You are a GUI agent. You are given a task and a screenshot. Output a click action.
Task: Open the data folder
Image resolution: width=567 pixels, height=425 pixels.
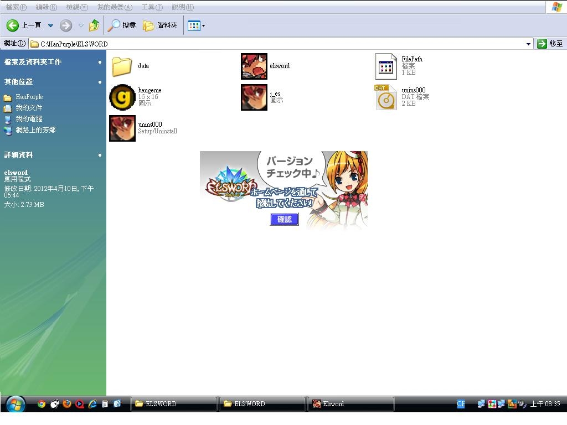(122, 66)
